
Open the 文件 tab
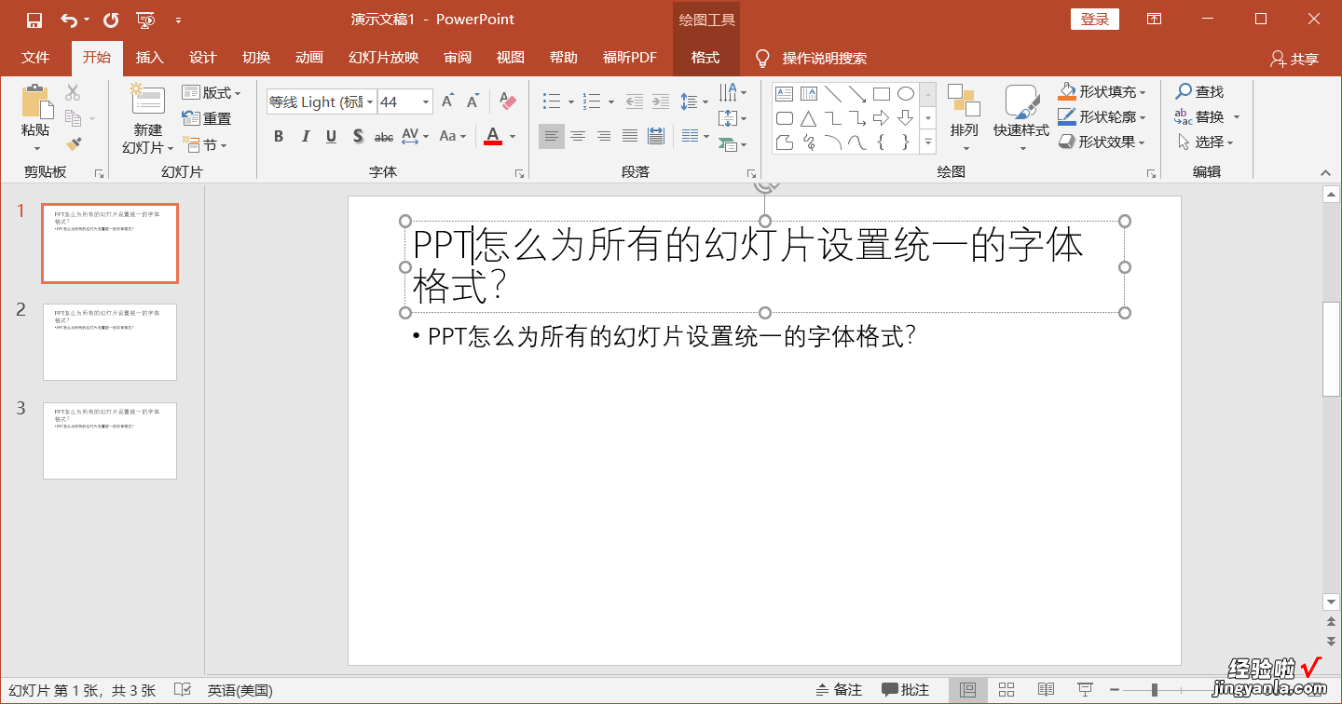[35, 58]
